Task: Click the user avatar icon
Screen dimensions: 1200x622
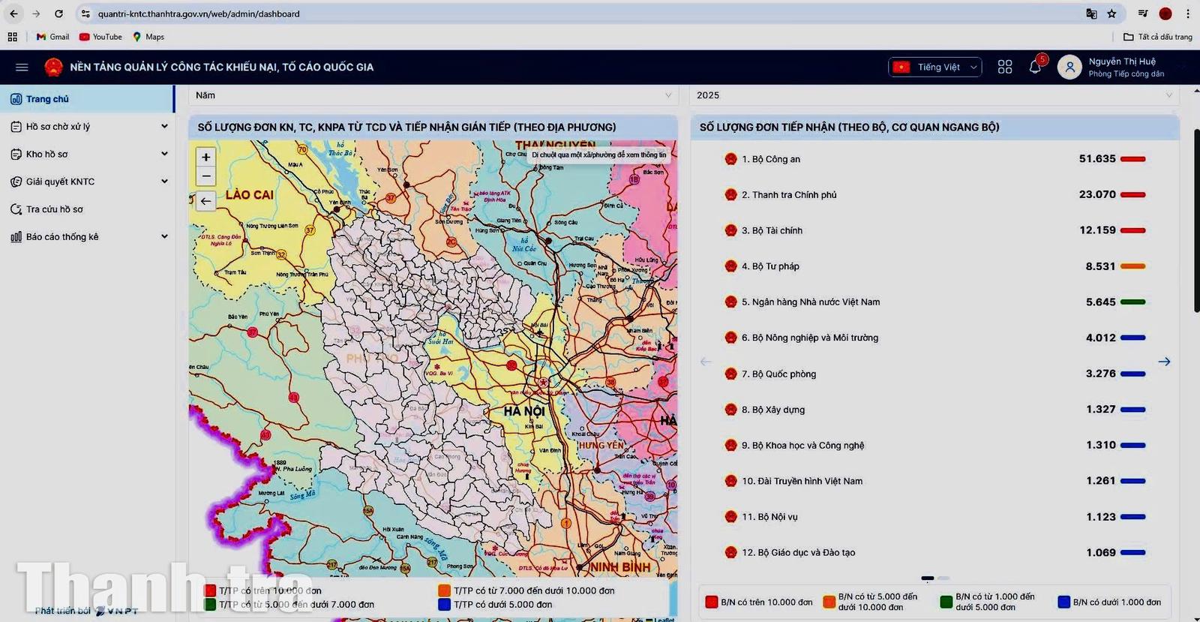Action: (1069, 68)
